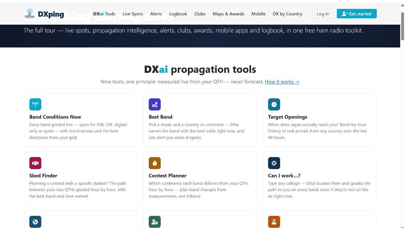Click the Get started button
This screenshot has width=405, height=228.
coord(357,14)
